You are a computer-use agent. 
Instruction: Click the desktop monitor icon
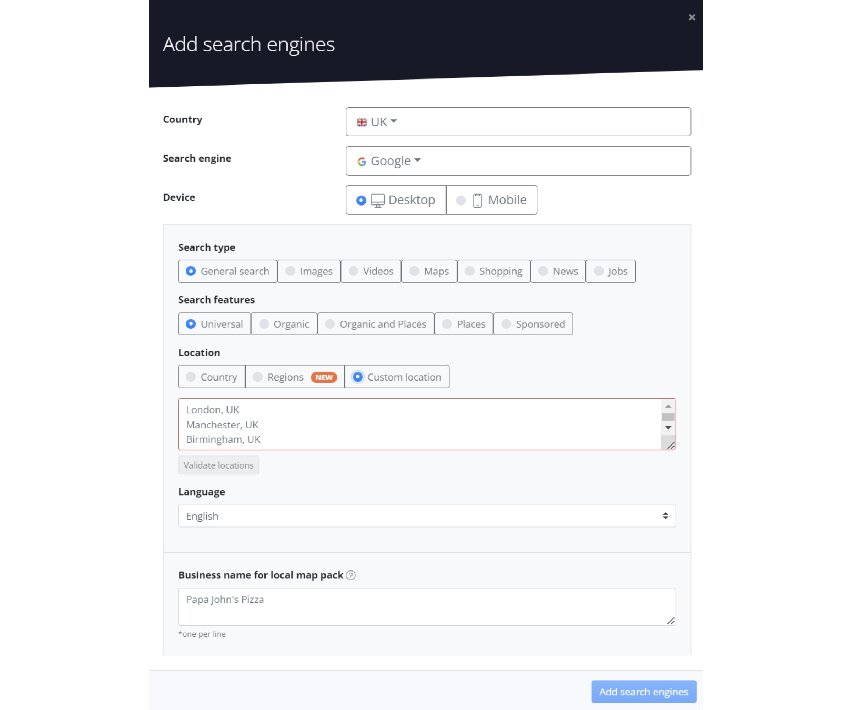(378, 201)
